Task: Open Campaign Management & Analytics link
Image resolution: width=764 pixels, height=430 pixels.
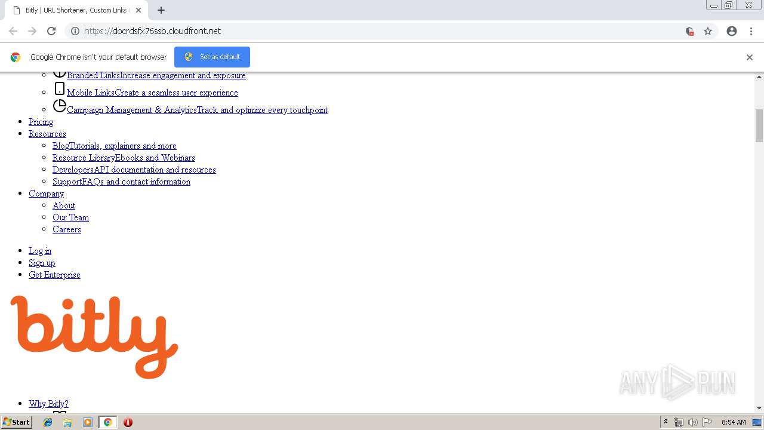Action: [x=197, y=110]
